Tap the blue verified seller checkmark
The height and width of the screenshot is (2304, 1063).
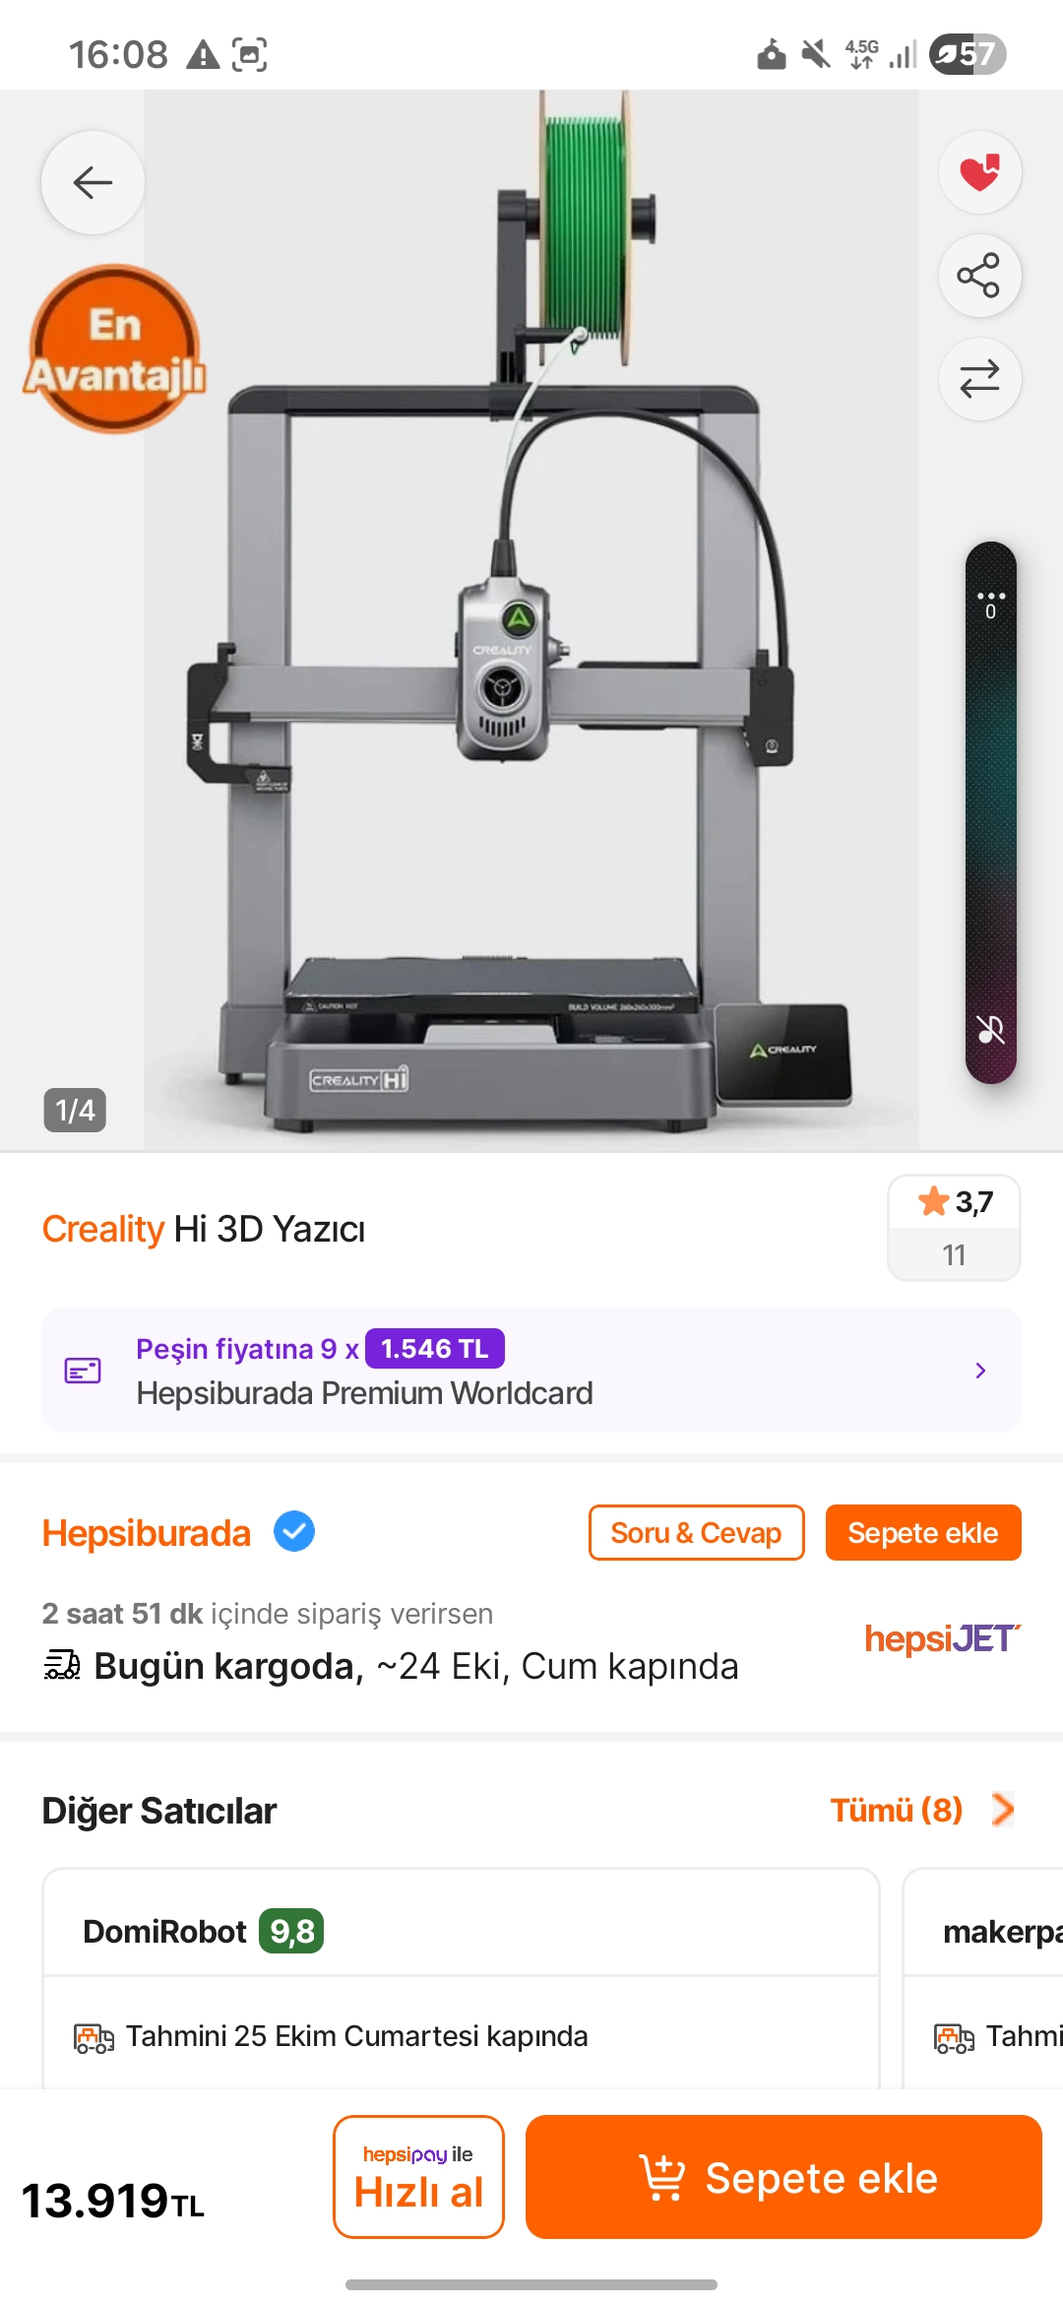pos(294,1531)
